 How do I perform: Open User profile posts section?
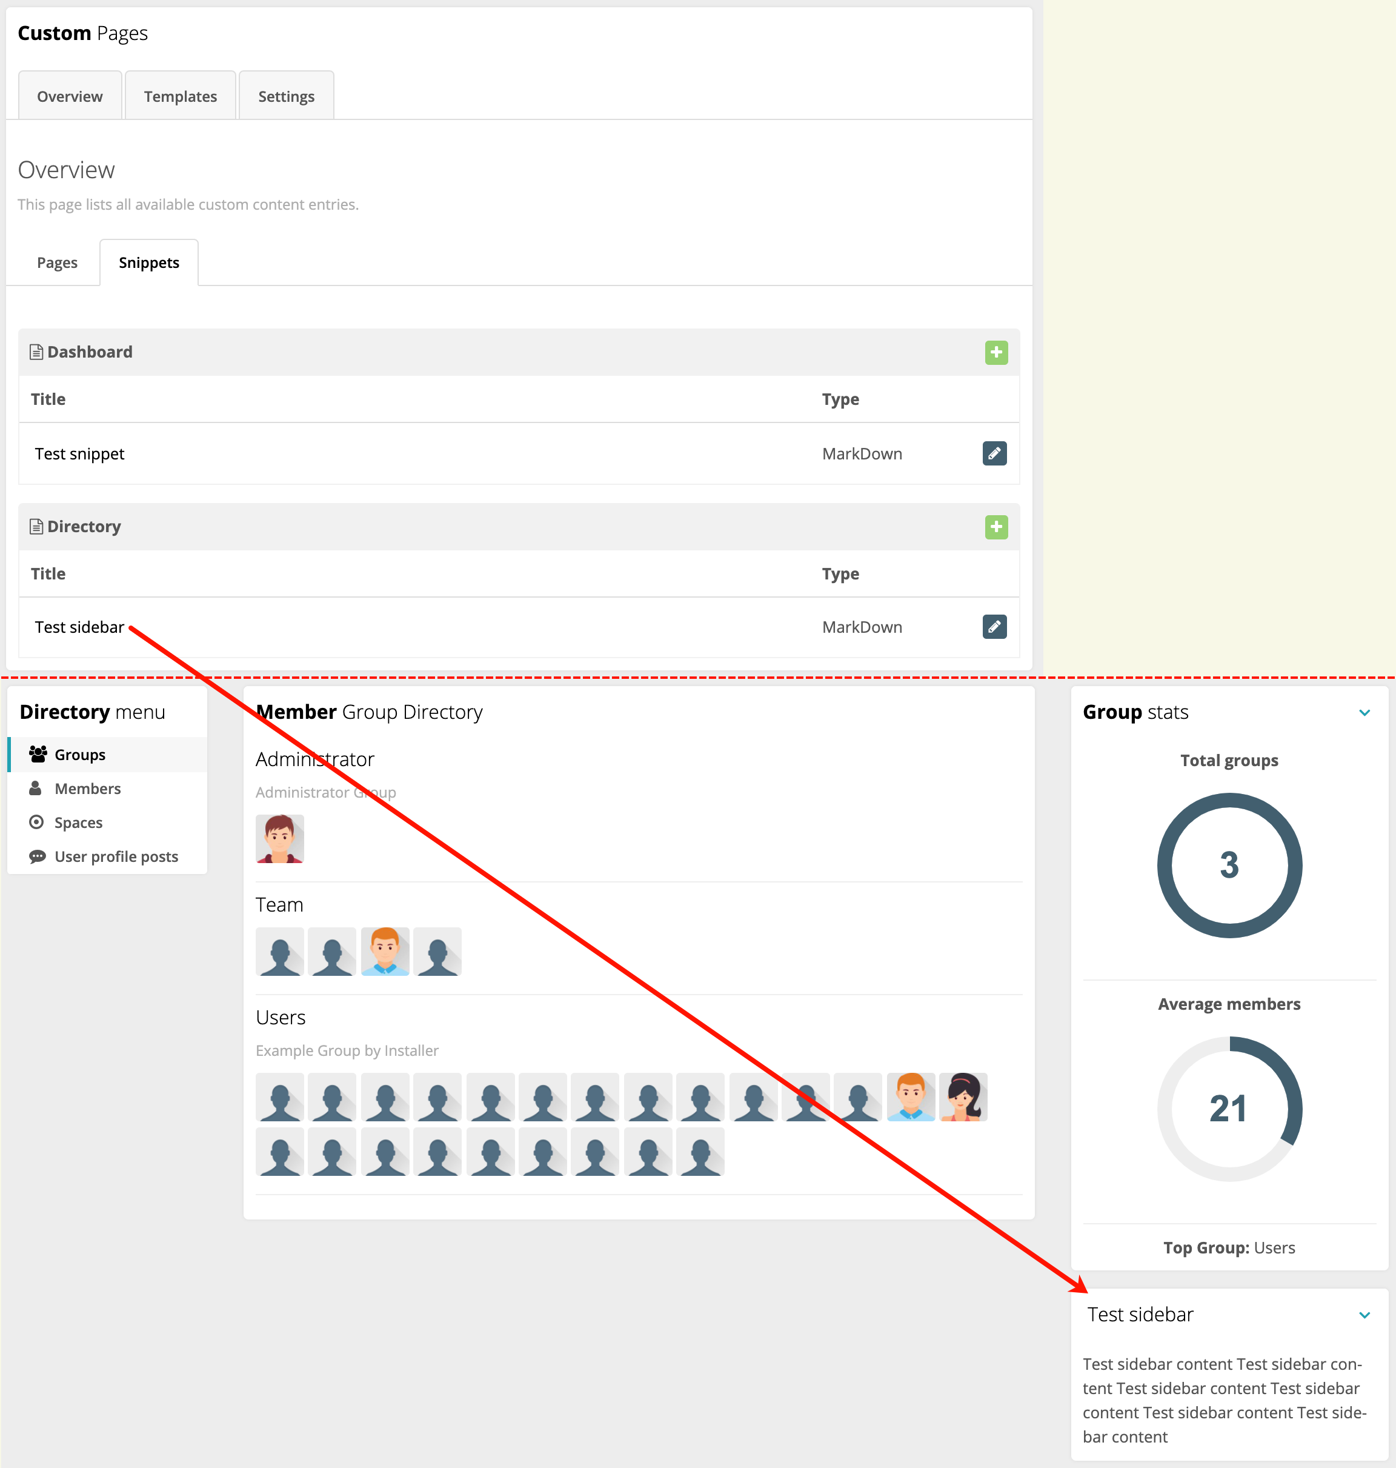point(116,856)
